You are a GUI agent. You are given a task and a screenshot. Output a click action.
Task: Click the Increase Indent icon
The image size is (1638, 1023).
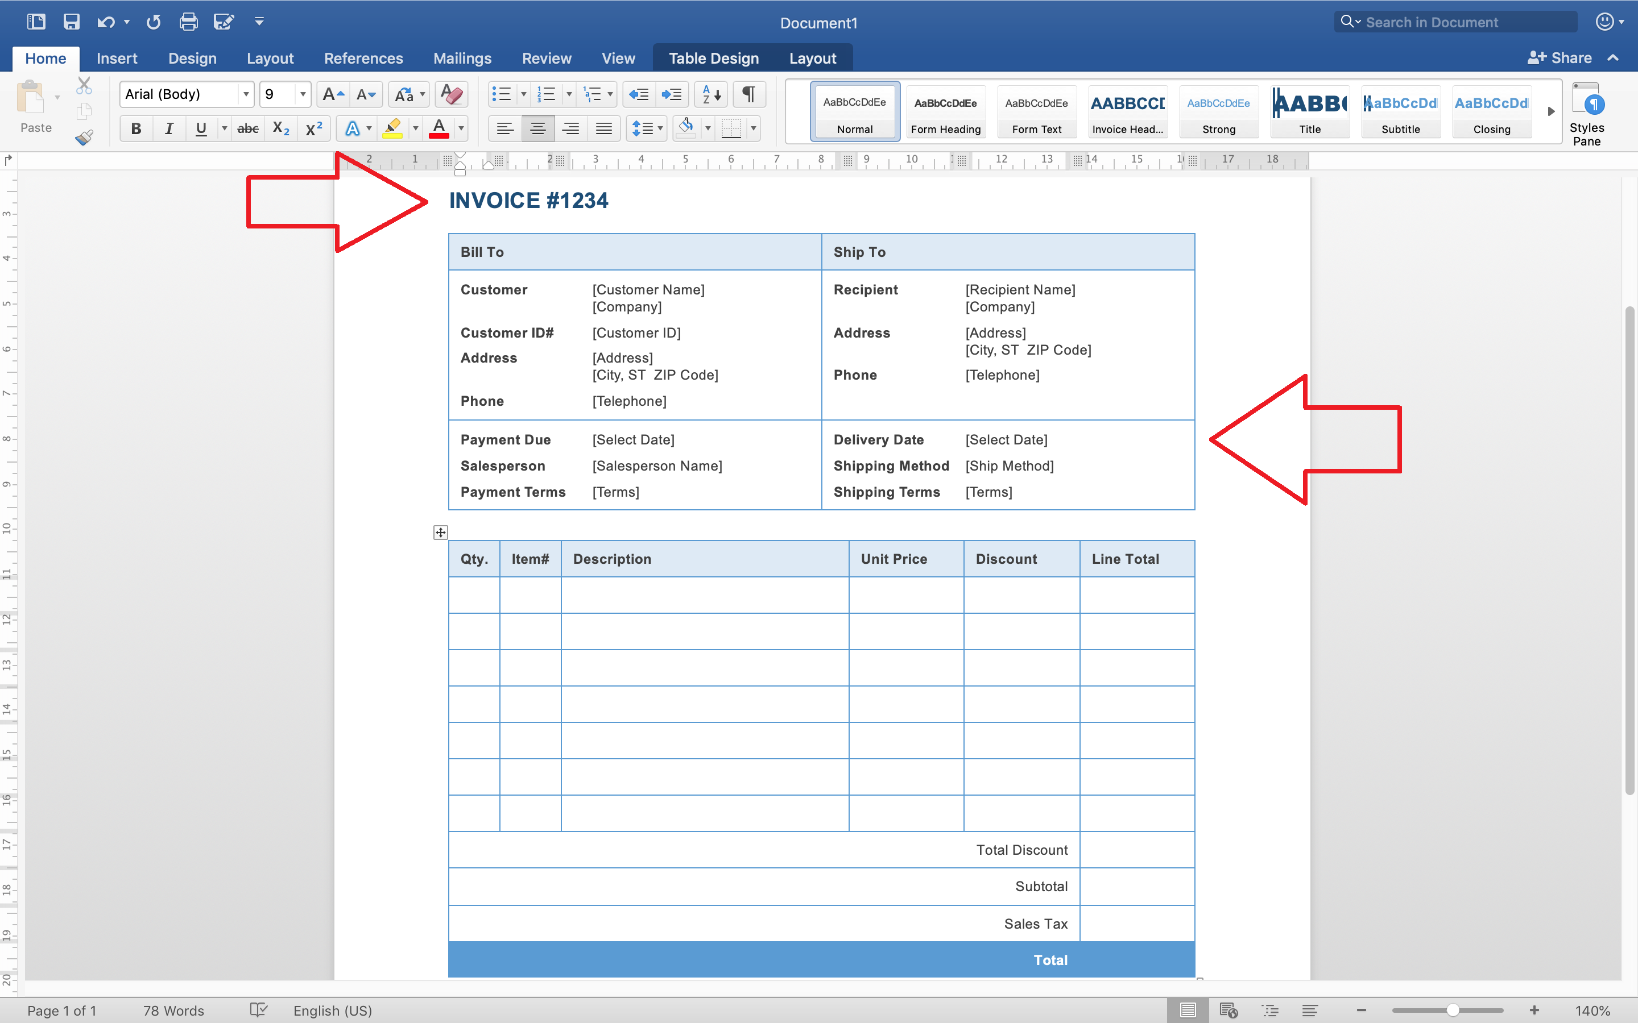tap(672, 94)
